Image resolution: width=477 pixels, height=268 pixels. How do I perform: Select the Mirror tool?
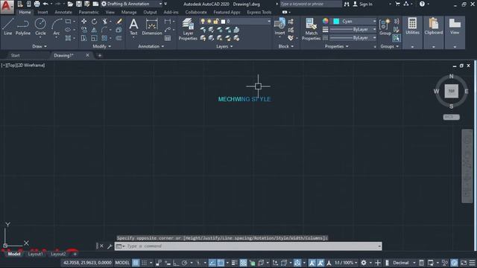95,30
